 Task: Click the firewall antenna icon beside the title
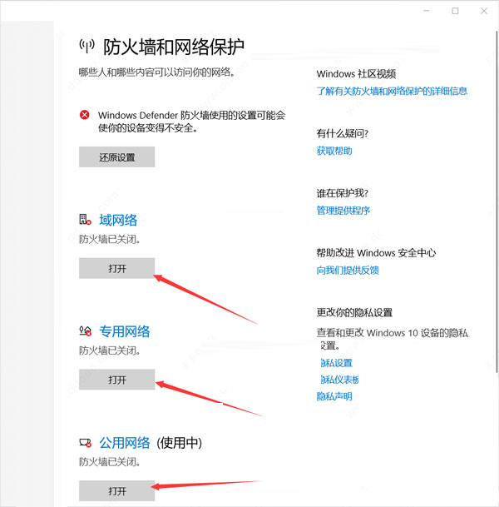[x=86, y=47]
